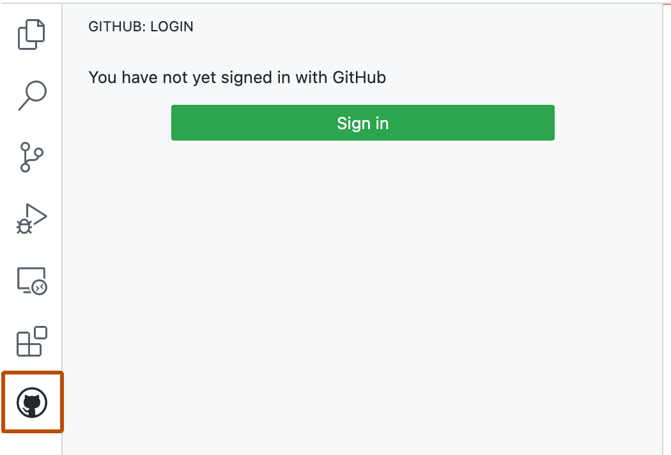The height and width of the screenshot is (455, 671).
Task: Switch to the file Explorer sidebar
Action: tap(33, 34)
